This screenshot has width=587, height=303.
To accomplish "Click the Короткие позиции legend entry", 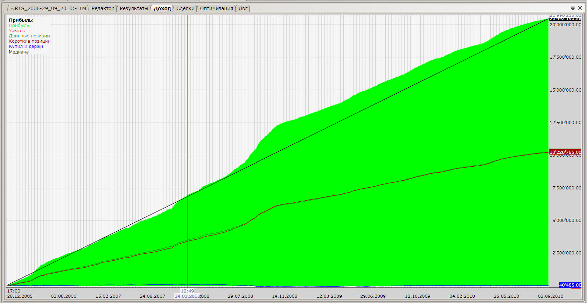I will click(30, 41).
